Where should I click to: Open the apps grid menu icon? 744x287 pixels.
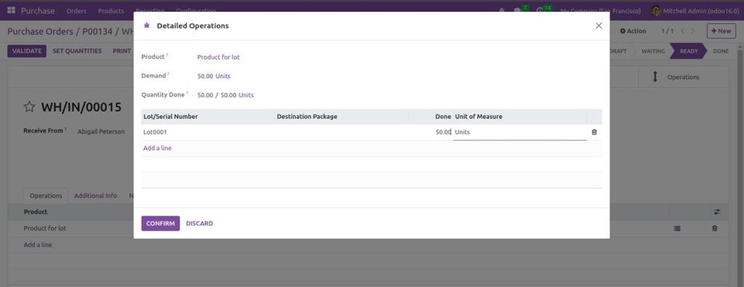[x=11, y=10]
